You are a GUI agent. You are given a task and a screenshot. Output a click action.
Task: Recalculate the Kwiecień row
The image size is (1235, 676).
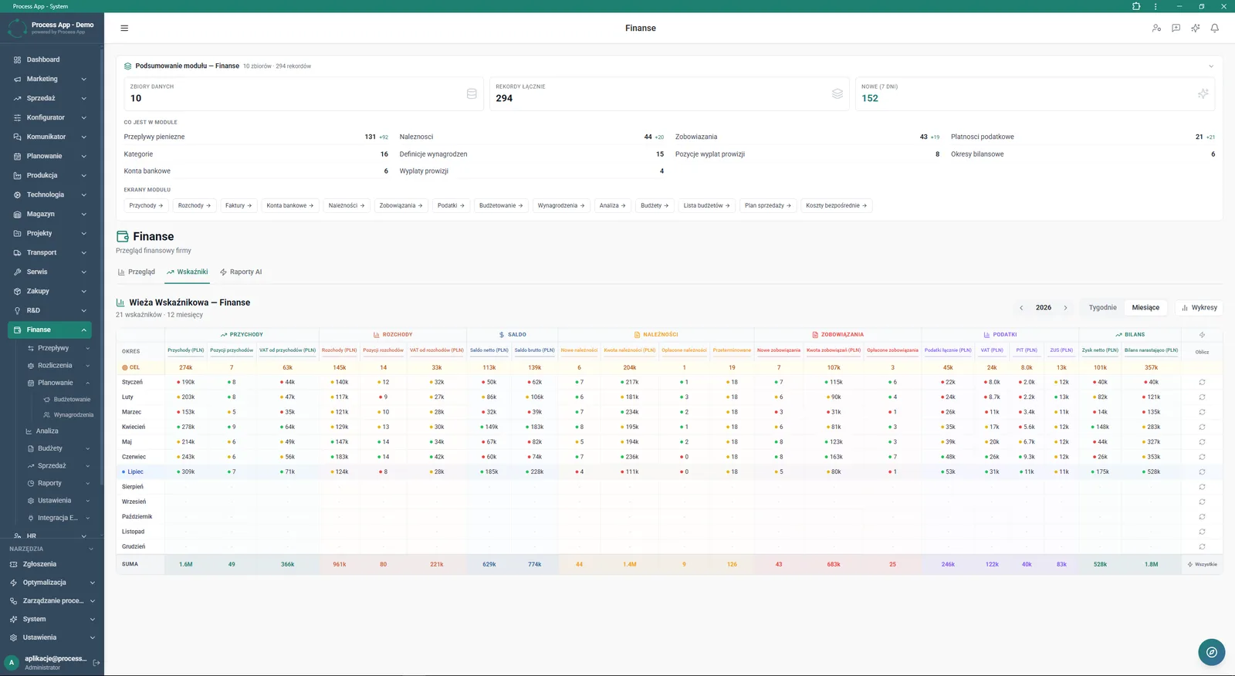click(x=1202, y=427)
